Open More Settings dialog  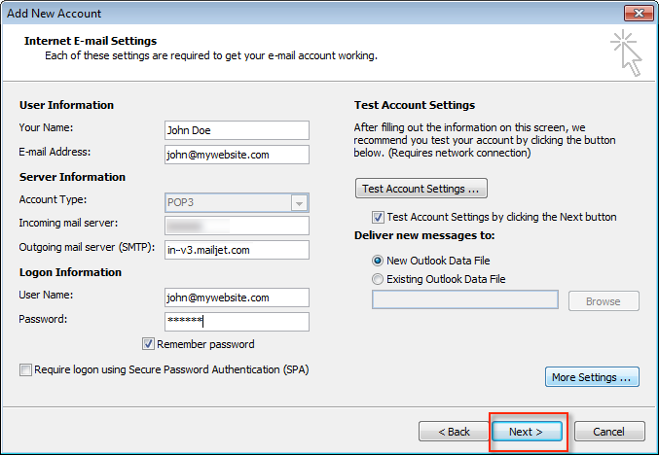click(x=593, y=377)
